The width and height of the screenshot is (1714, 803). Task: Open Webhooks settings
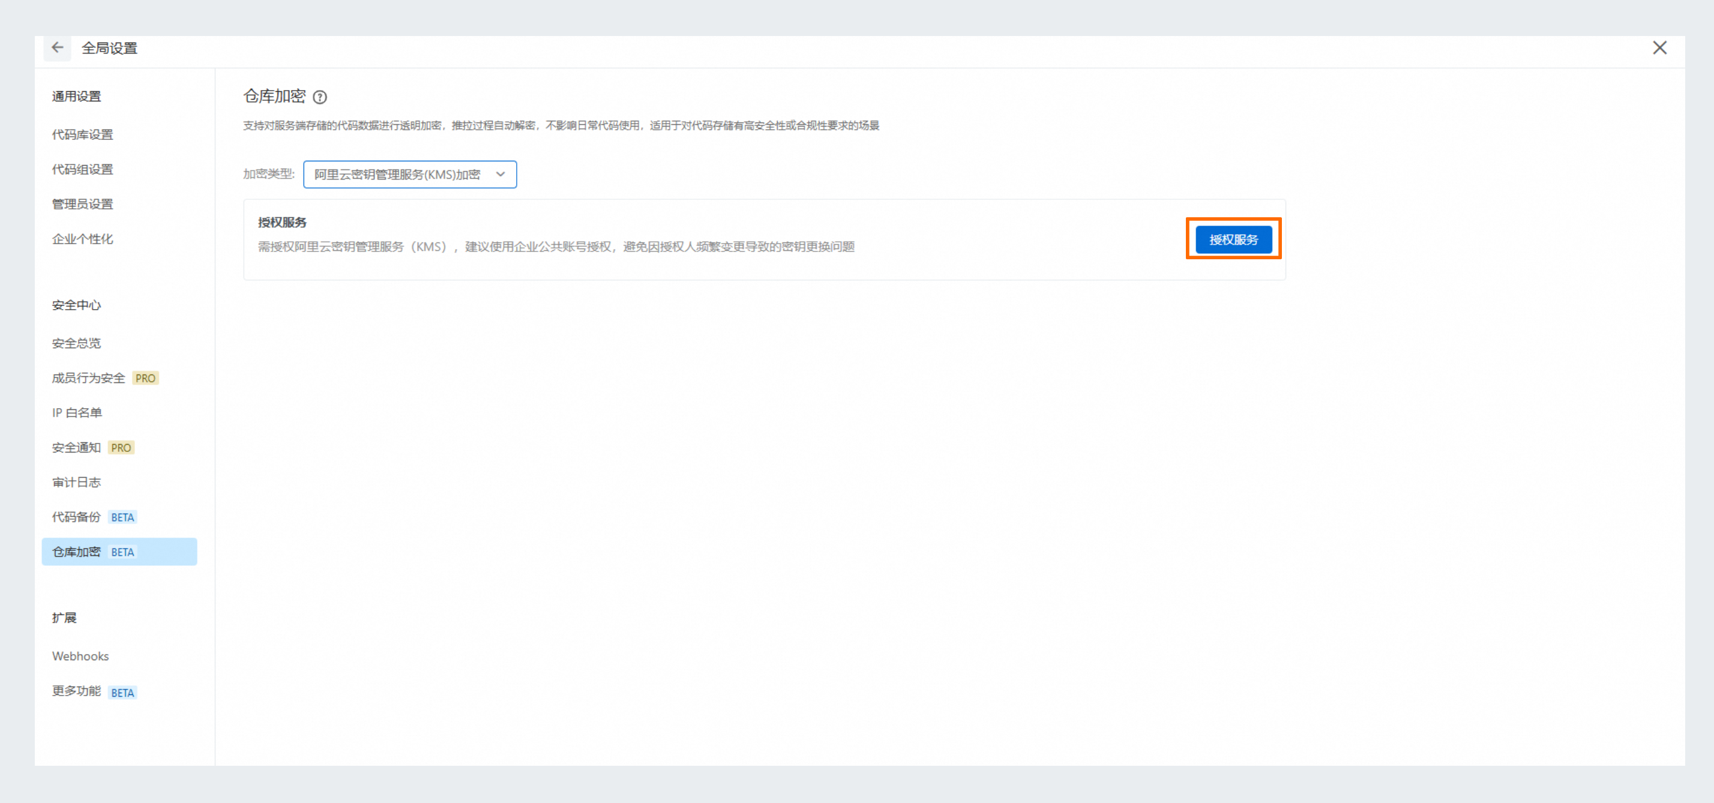(x=80, y=656)
